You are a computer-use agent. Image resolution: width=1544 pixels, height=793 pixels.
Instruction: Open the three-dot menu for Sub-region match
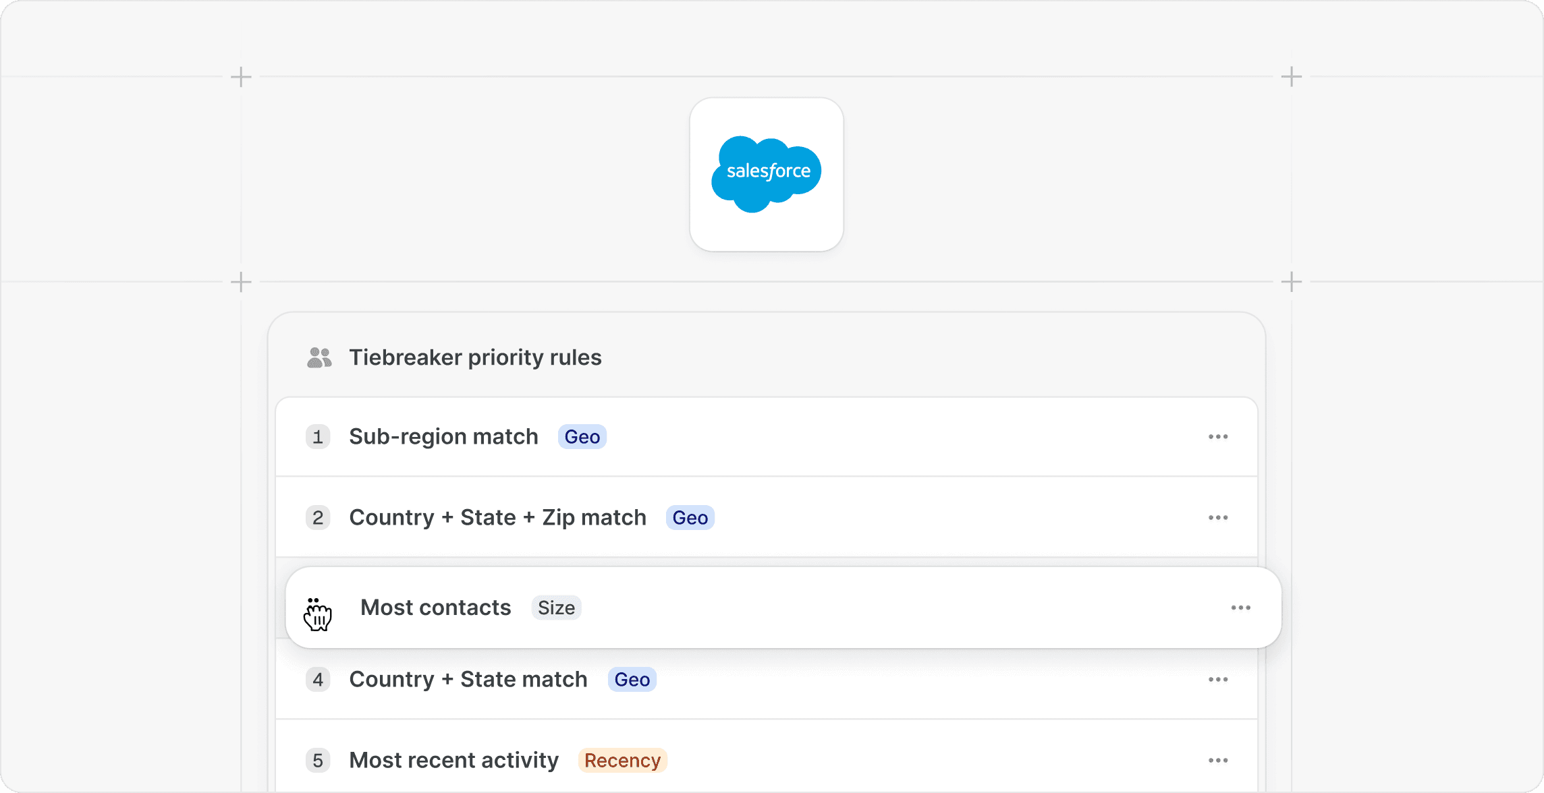[x=1218, y=437]
